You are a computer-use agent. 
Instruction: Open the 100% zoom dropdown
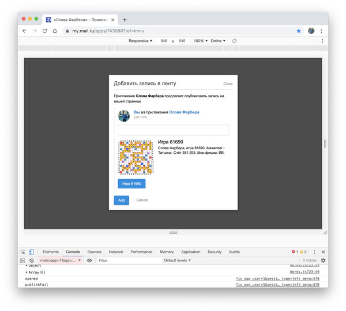click(201, 41)
